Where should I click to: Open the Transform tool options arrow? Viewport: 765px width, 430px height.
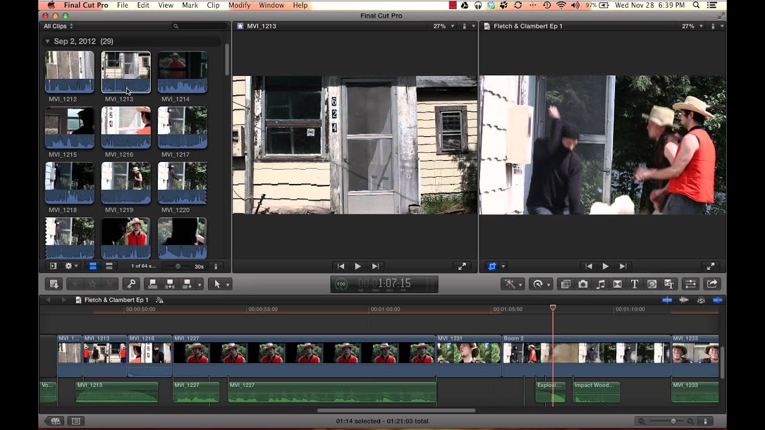[x=503, y=266]
